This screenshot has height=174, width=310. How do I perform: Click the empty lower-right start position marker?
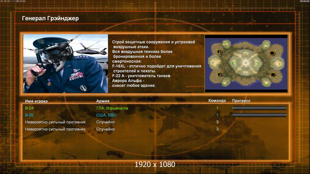273,75
